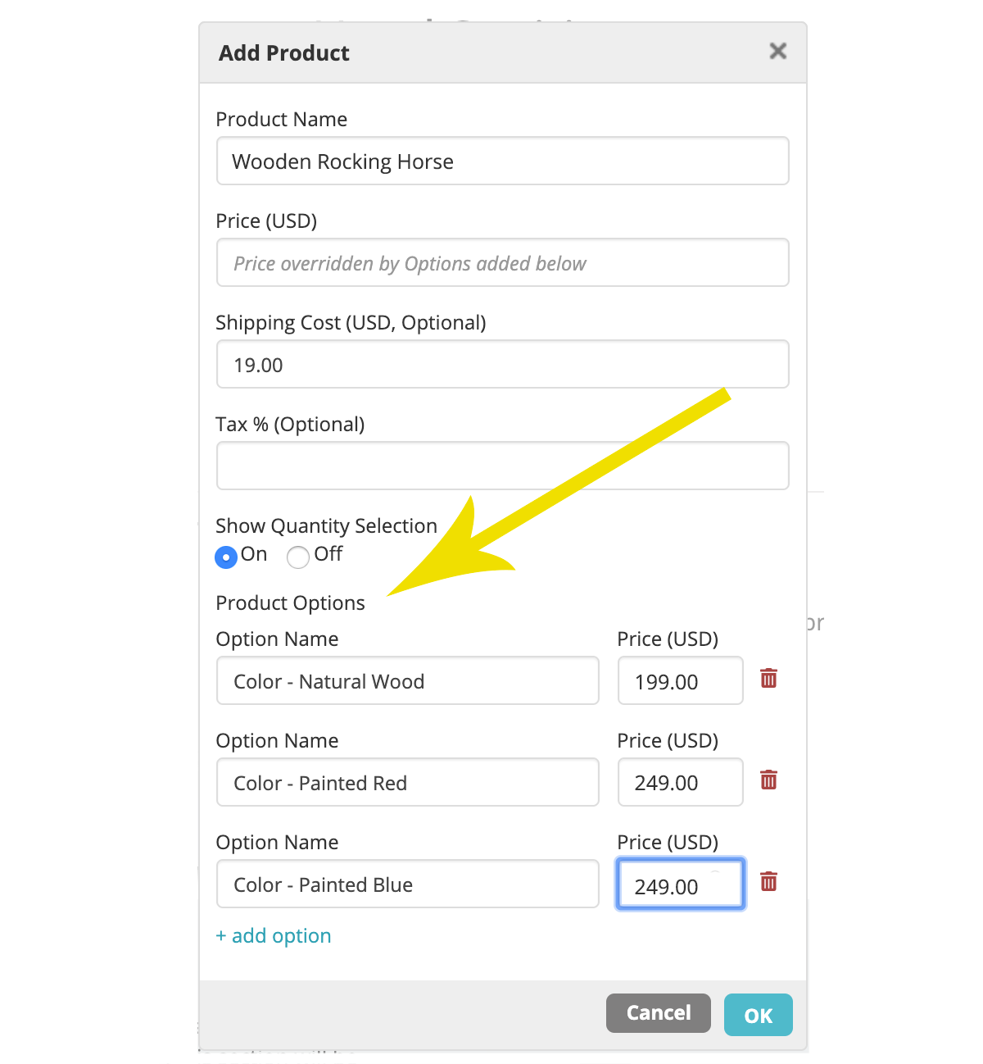
Task: Edit the Shipping Cost field showing 19.00
Action: [x=503, y=364]
